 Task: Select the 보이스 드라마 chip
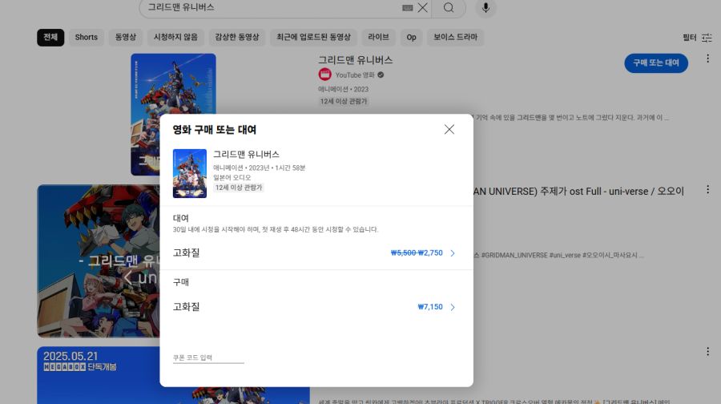coord(455,37)
